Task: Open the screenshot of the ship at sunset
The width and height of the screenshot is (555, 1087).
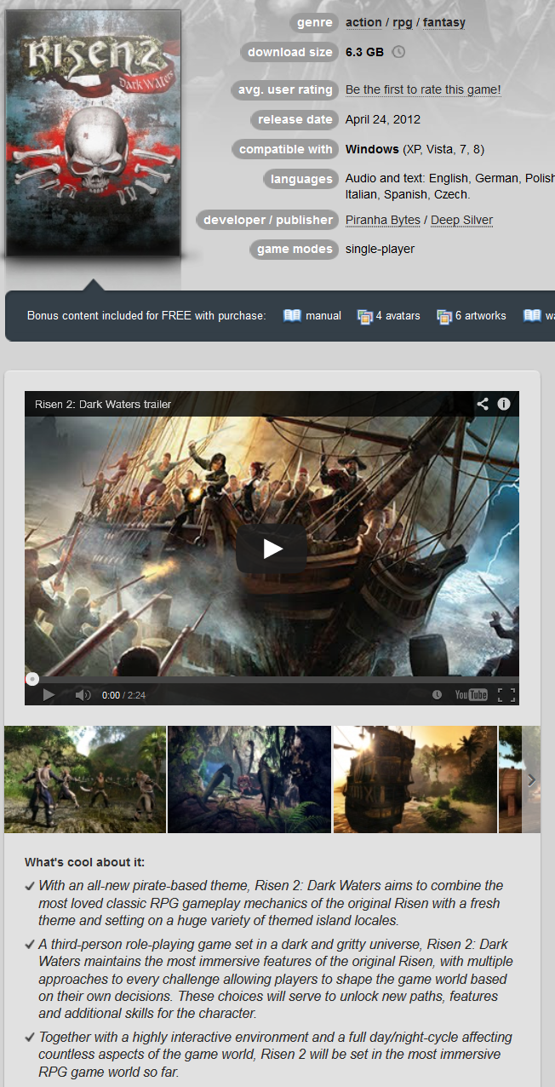Action: coord(415,779)
